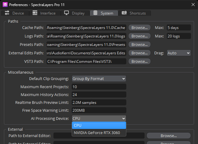The width and height of the screenshot is (198, 144).
Task: Browse for the first external editor path
Action: 169,136
